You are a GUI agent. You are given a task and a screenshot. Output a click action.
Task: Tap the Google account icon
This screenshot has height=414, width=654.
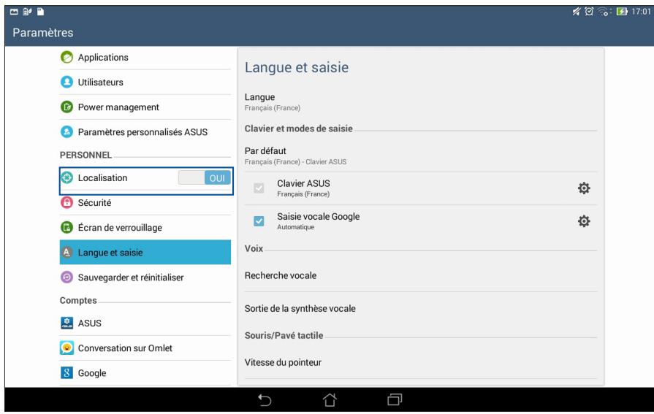click(x=66, y=372)
